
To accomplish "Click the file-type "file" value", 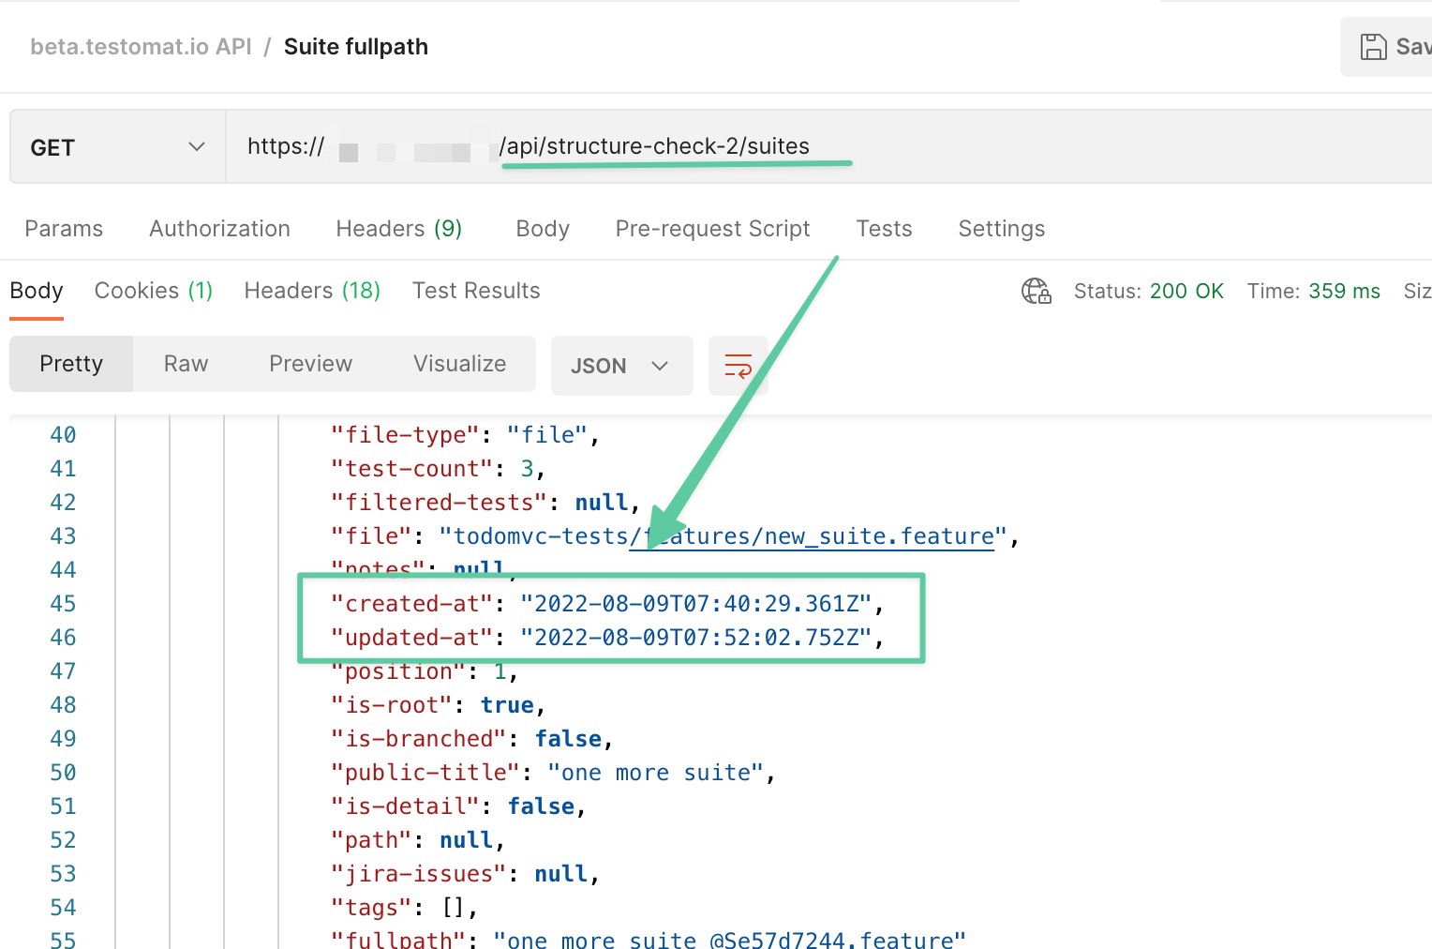I will [x=547, y=435].
